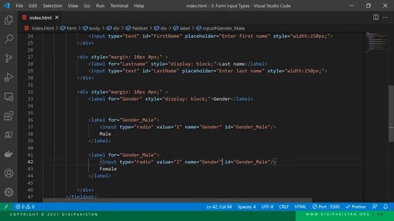Expand the fieldset breadcrumb item
The height and width of the screenshot is (221, 394).
click(137, 28)
